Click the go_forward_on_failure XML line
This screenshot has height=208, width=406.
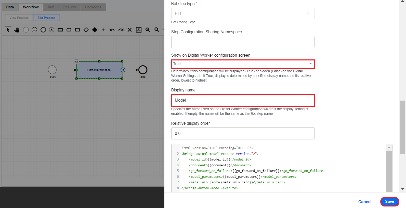257,171
